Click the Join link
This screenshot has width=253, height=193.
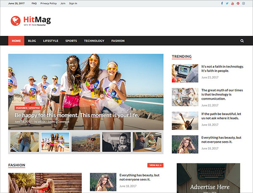(63, 3)
